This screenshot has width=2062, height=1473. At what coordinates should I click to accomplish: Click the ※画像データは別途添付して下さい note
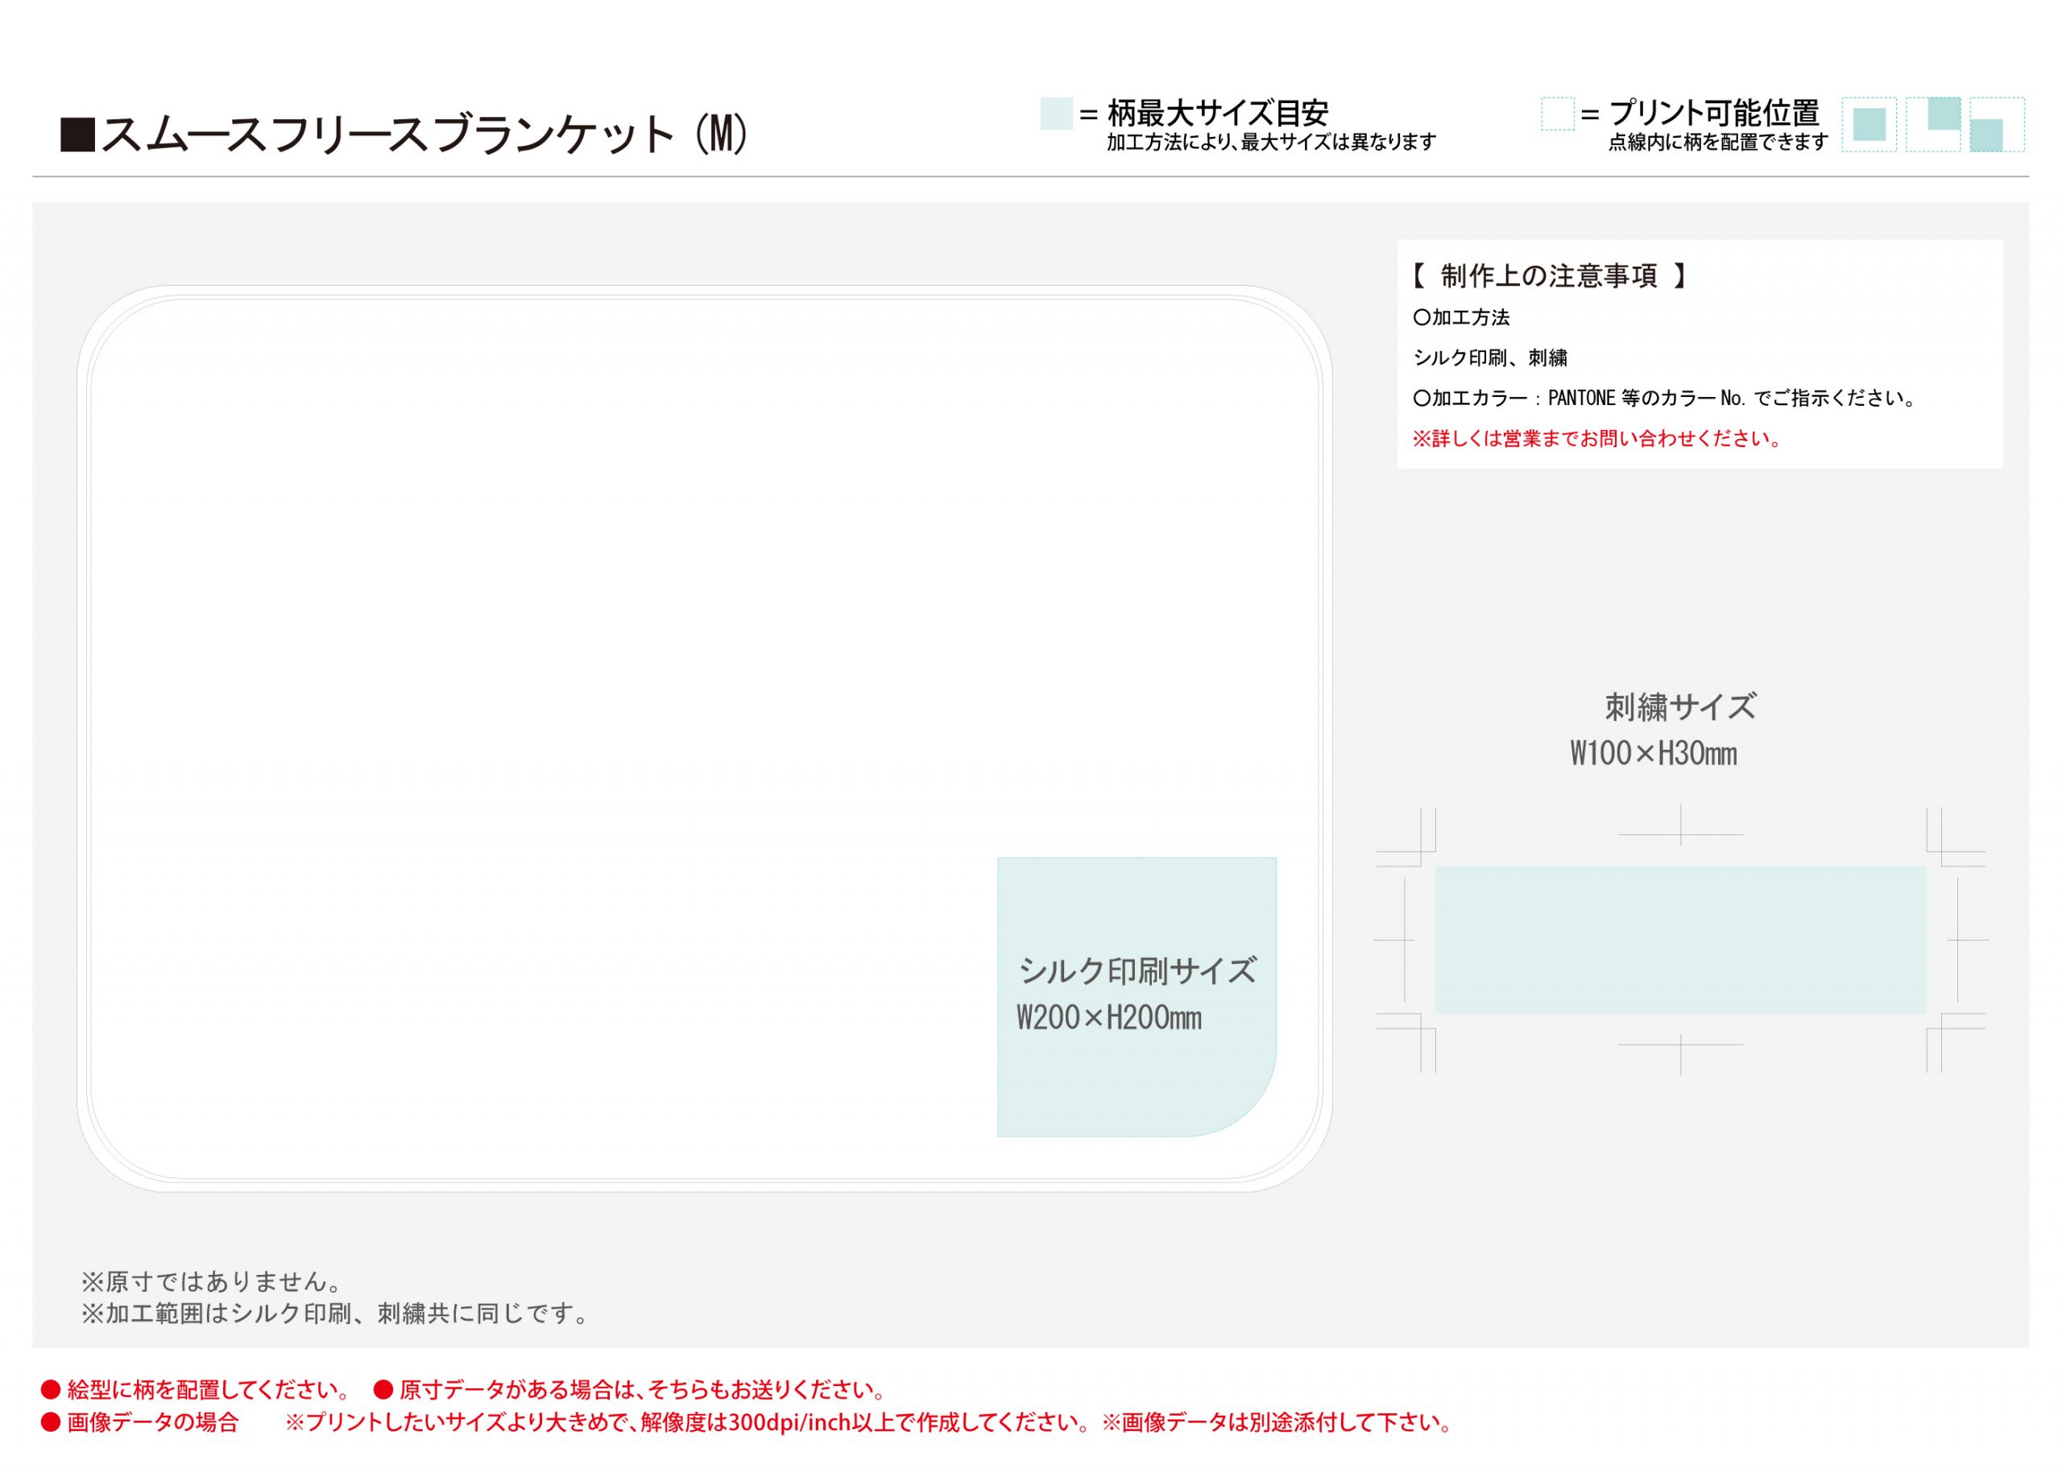(1278, 1422)
